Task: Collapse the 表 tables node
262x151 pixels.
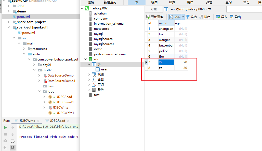Action: pyautogui.click(x=89, y=64)
